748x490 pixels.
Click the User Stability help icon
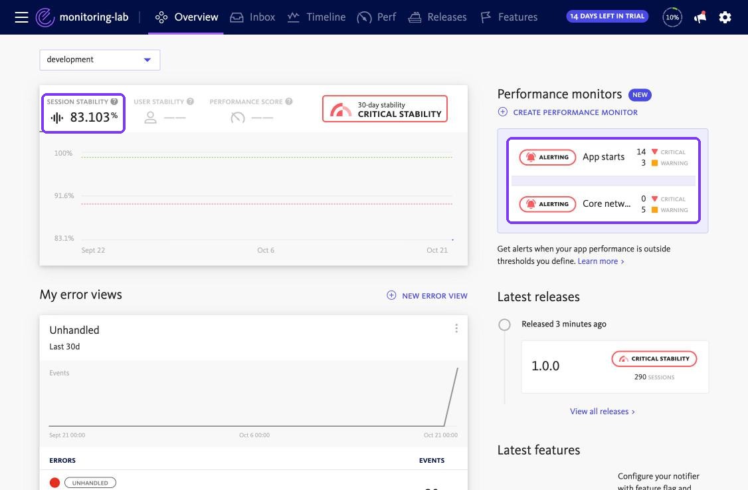(x=191, y=101)
